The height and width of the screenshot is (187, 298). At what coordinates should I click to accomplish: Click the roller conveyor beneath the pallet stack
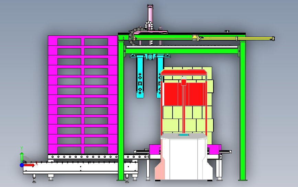tap(99, 157)
